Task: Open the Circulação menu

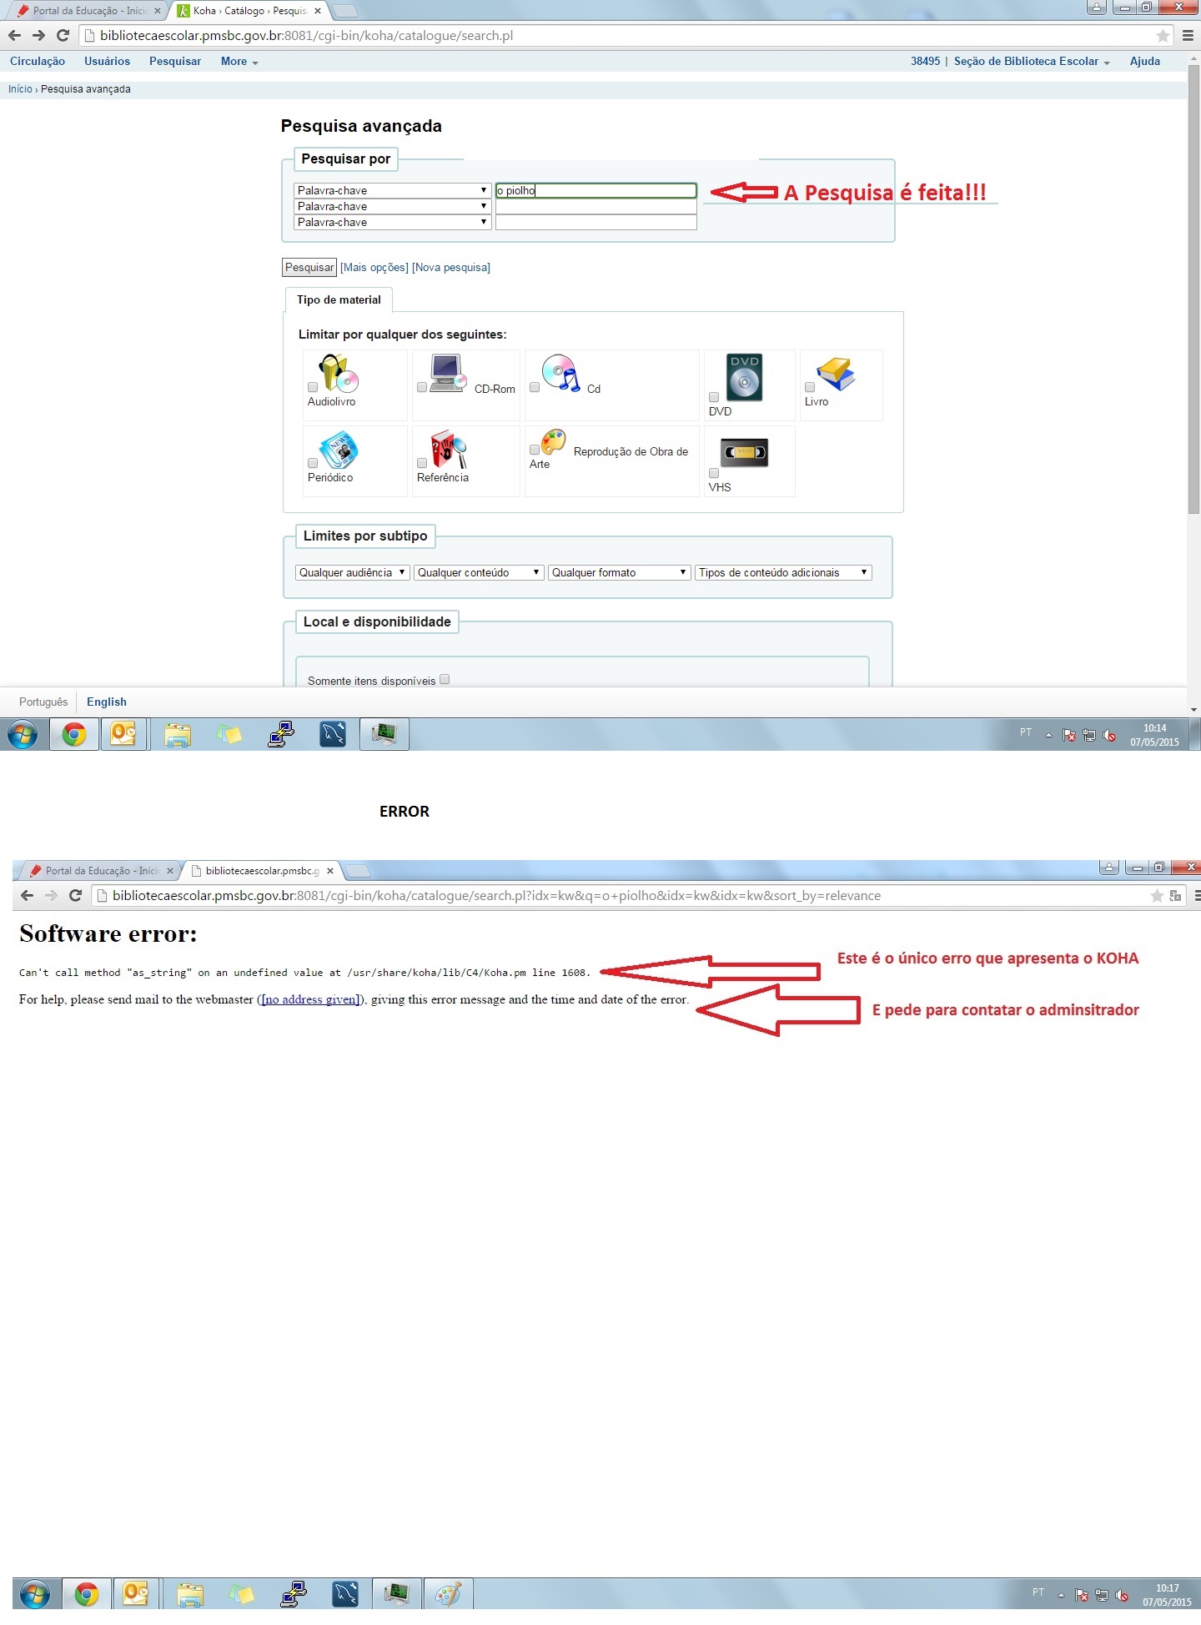Action: (x=38, y=61)
